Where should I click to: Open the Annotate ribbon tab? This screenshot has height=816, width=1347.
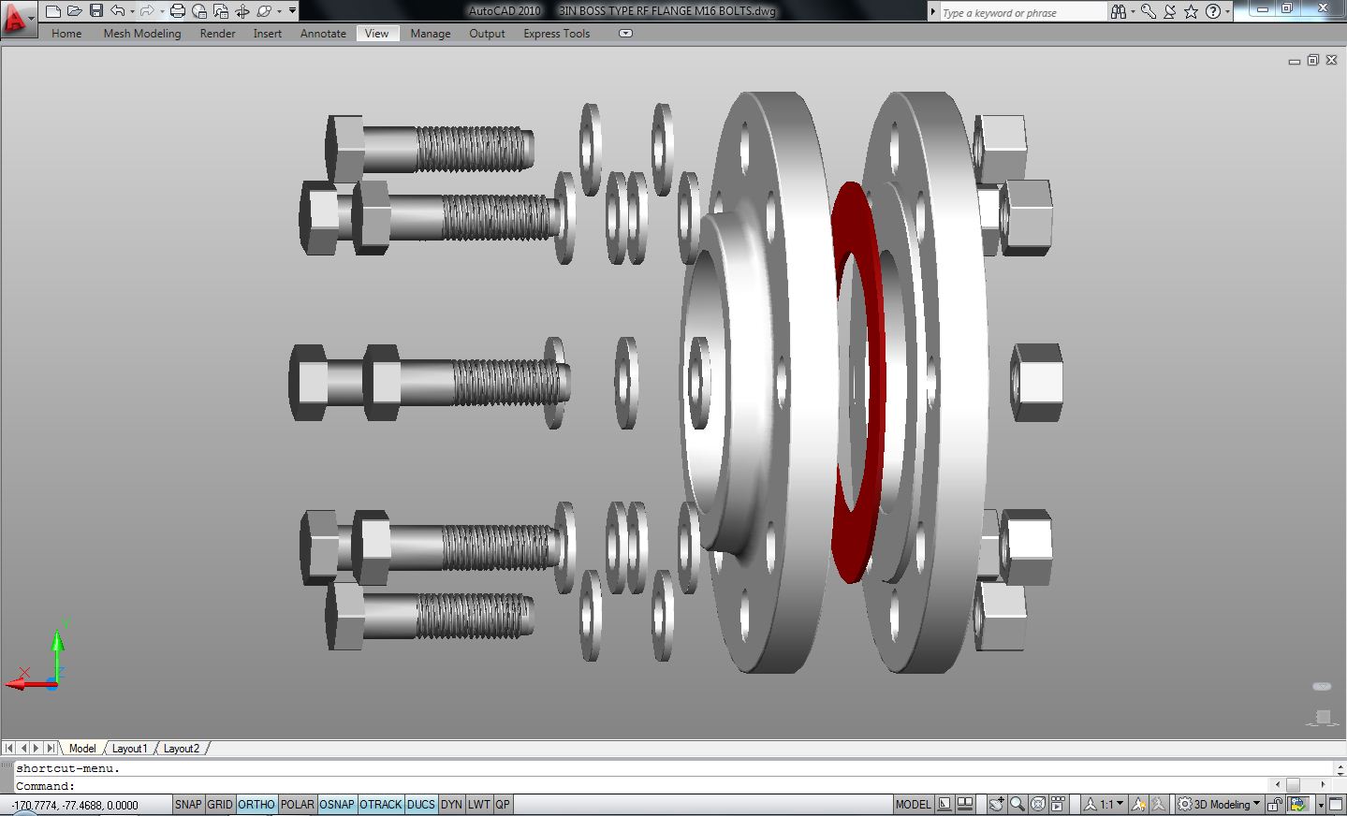coord(323,34)
